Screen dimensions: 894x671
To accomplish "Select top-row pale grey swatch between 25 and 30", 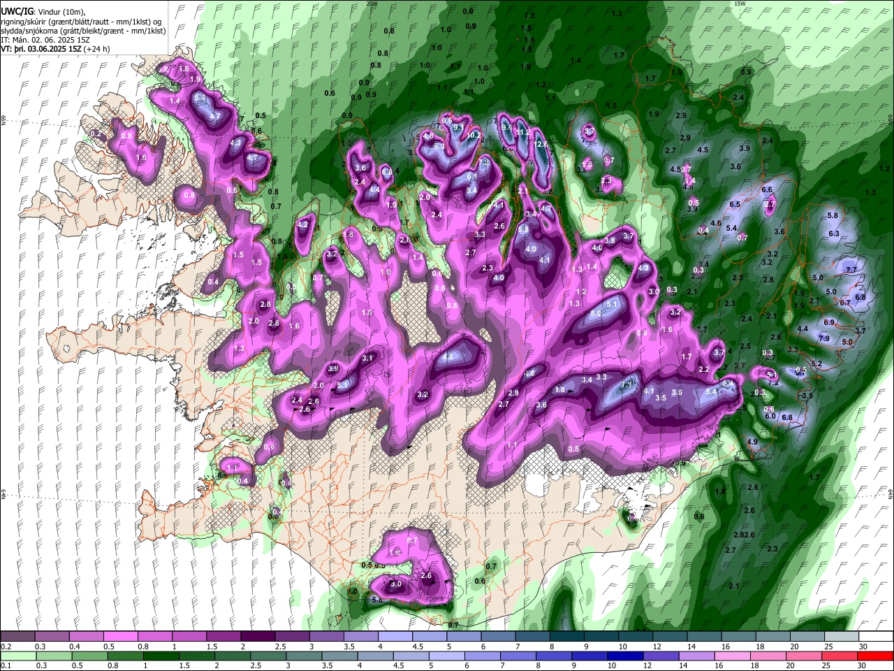I will coord(840,637).
